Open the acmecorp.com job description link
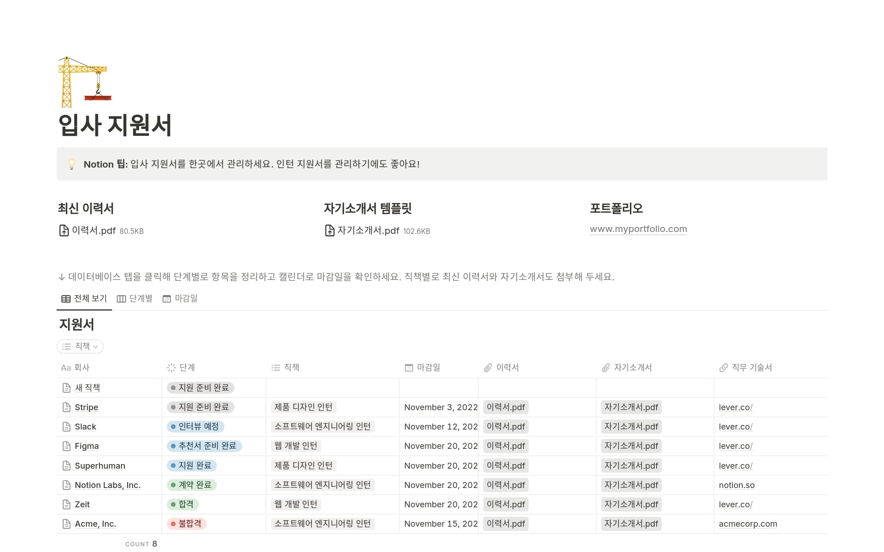 748,524
